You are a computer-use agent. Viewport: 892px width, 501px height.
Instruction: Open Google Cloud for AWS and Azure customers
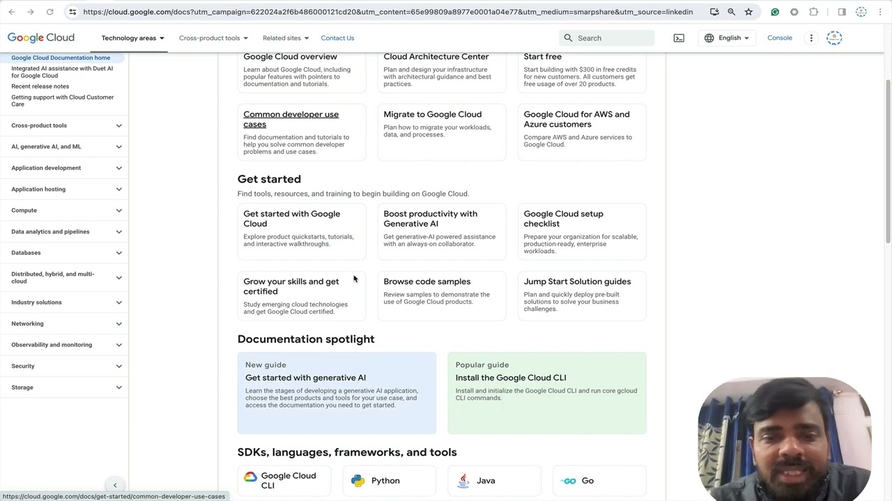(x=582, y=132)
